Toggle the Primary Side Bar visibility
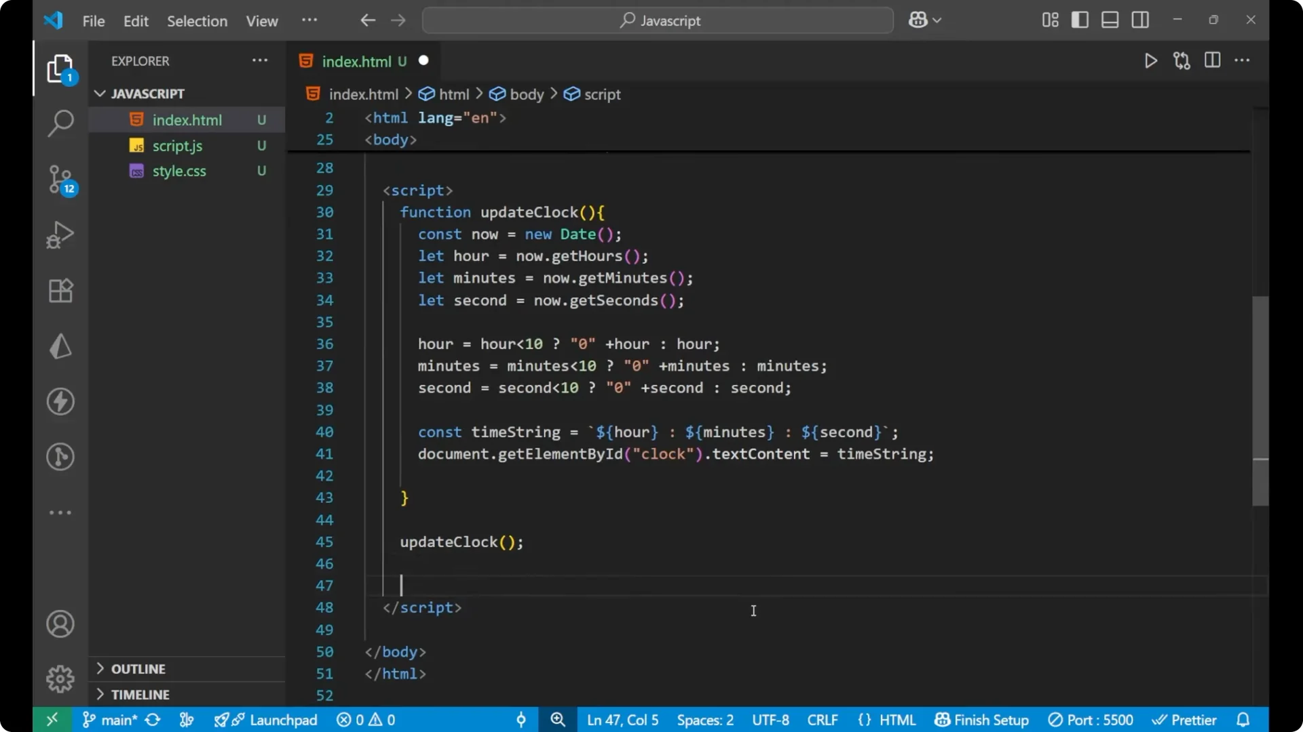Image resolution: width=1303 pixels, height=732 pixels. coord(1080,20)
